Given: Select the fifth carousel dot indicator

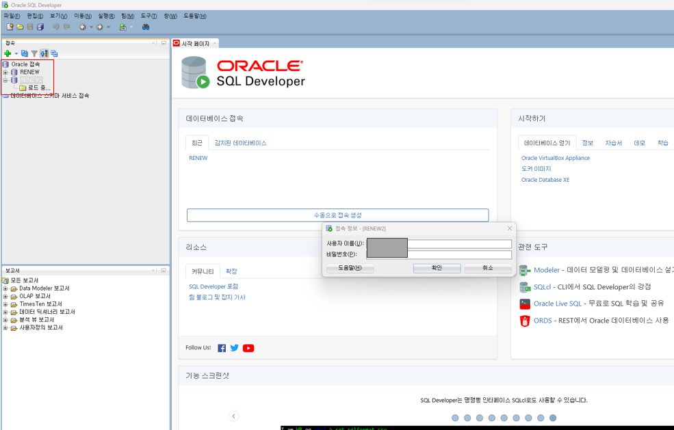Looking at the screenshot, I should (504, 418).
